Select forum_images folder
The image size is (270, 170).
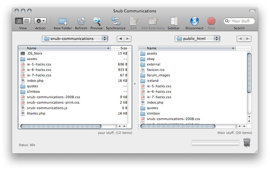coord(158,75)
